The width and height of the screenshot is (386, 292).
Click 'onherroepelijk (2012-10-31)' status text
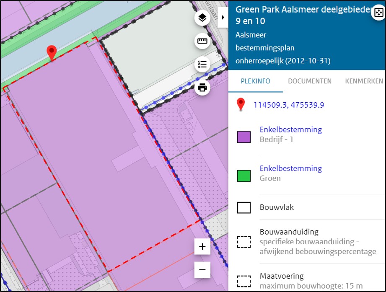click(x=283, y=61)
